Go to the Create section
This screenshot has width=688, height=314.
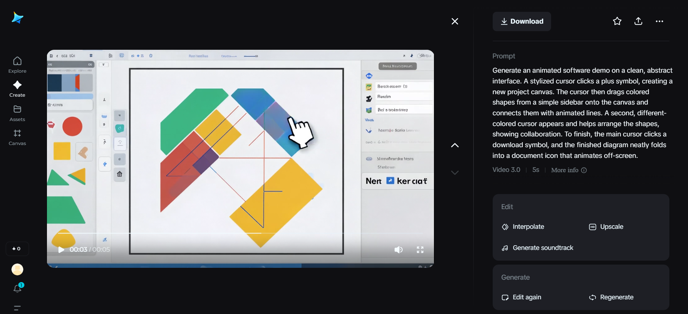17,89
